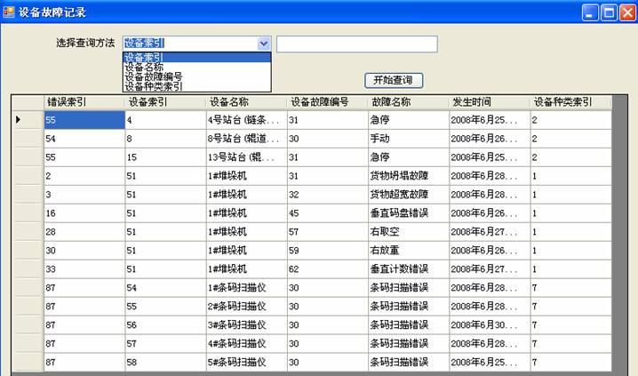
Task: Sort by 错误索引 column header
Action: [x=84, y=102]
